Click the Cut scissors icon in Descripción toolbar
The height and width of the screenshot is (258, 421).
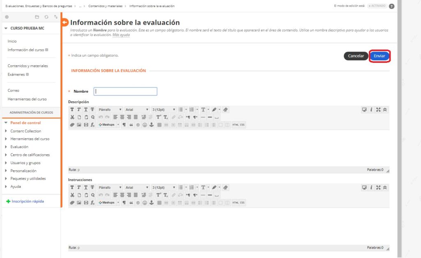pos(72,117)
